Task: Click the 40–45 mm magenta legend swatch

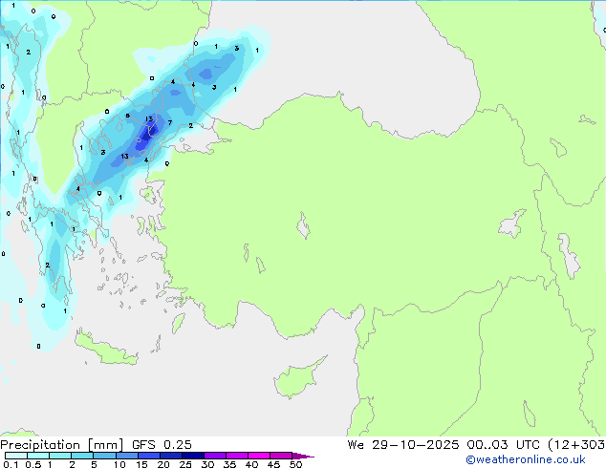Action: pyautogui.click(x=259, y=456)
